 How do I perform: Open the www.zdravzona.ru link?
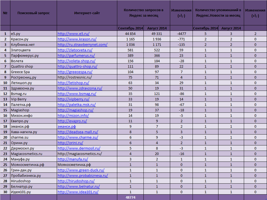point(80,88)
